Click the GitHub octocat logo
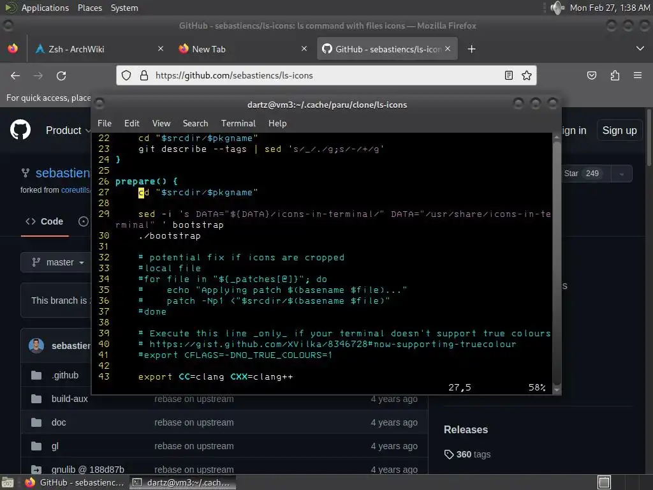The image size is (653, 490). pyautogui.click(x=20, y=130)
